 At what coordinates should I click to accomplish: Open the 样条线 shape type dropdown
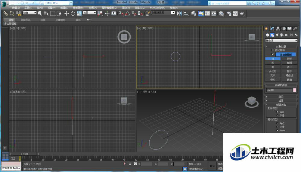click(x=281, y=41)
